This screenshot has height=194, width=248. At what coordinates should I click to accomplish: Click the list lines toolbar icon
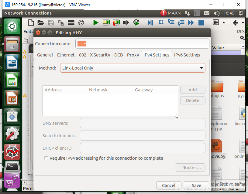(71, 22)
